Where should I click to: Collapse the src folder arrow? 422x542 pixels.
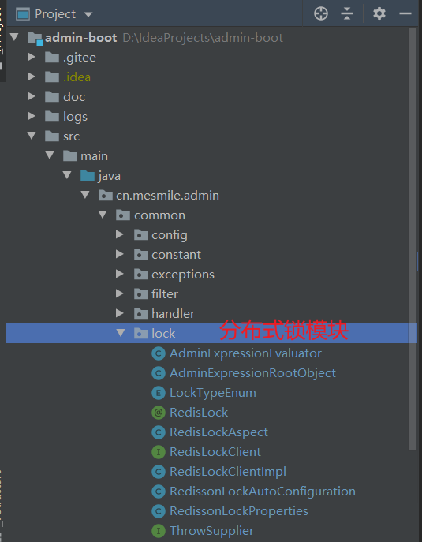coord(32,136)
